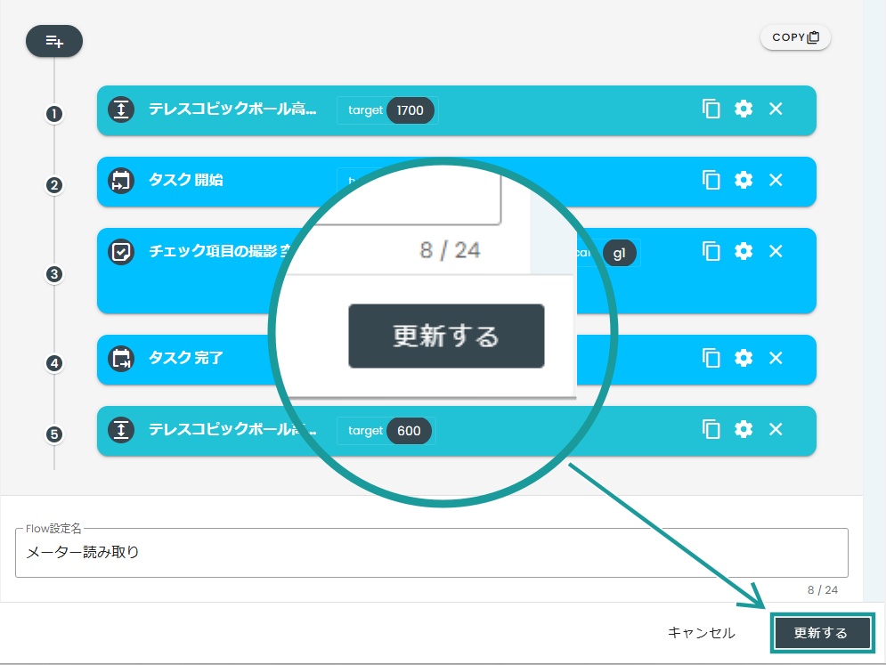The image size is (886, 665).
Task: Duplicate the テレスコピックポール高さ step
Action: point(711,109)
